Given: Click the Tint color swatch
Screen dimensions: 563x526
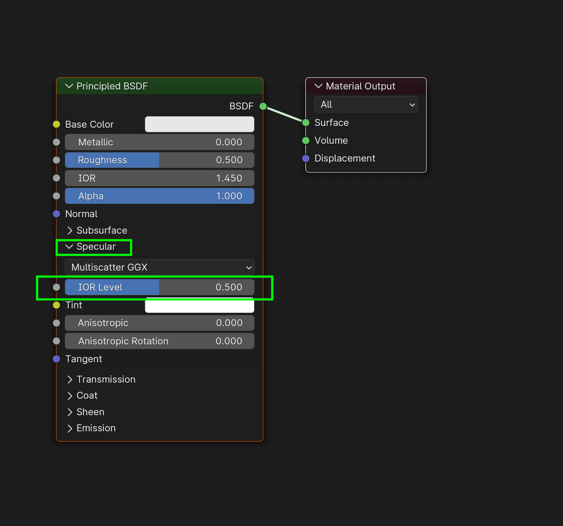Looking at the screenshot, I should [200, 306].
